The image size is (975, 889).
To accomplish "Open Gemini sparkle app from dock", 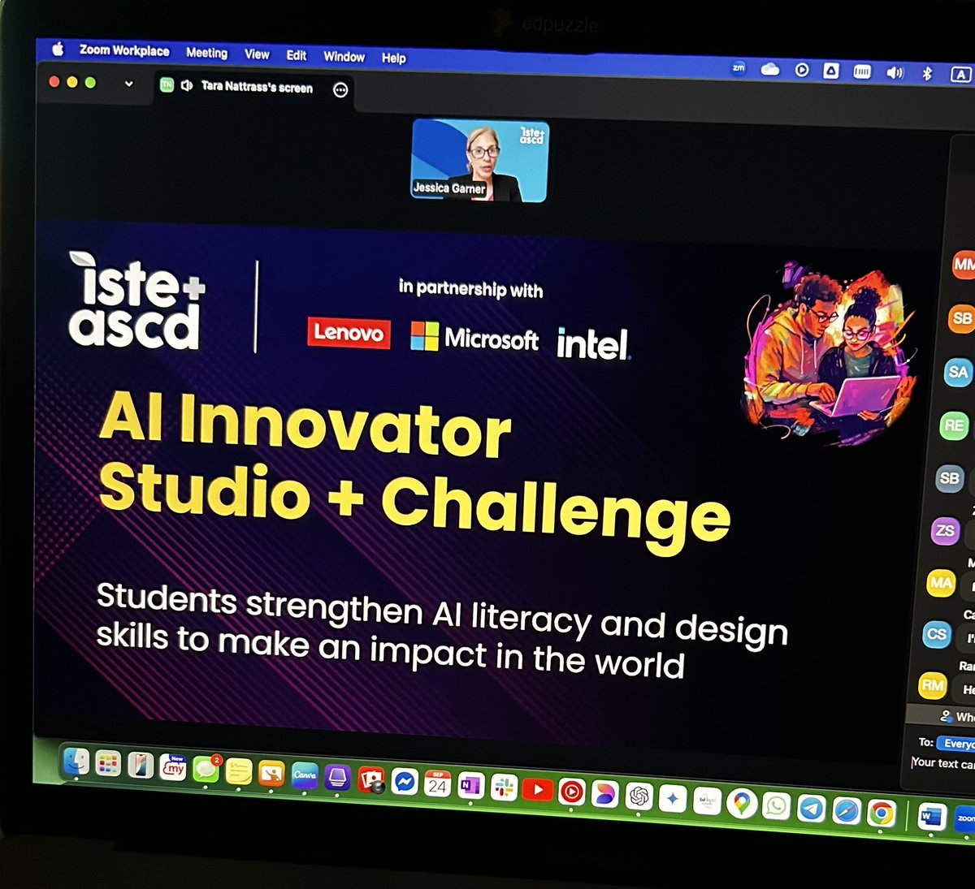I will (673, 799).
